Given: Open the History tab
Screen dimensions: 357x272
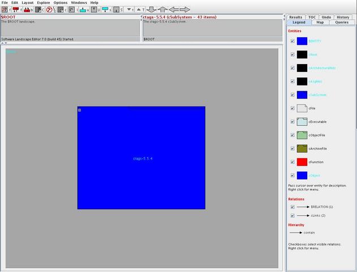Looking at the screenshot, I should point(343,18).
